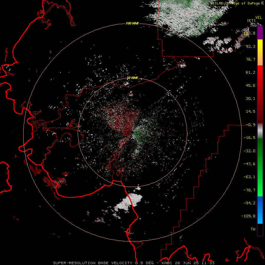Click the NEXLAB-College of DuPage watermark text

tap(237, 3)
